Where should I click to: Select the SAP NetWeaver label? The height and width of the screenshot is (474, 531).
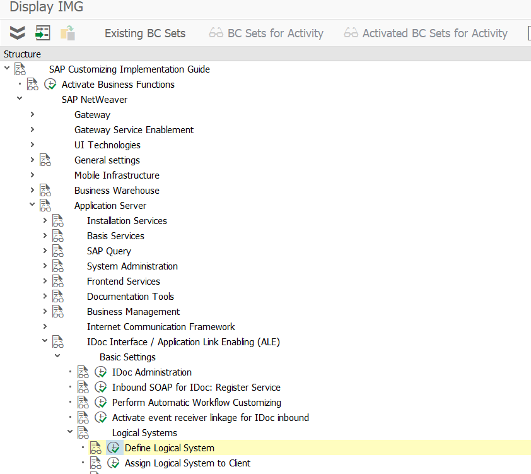coord(95,100)
